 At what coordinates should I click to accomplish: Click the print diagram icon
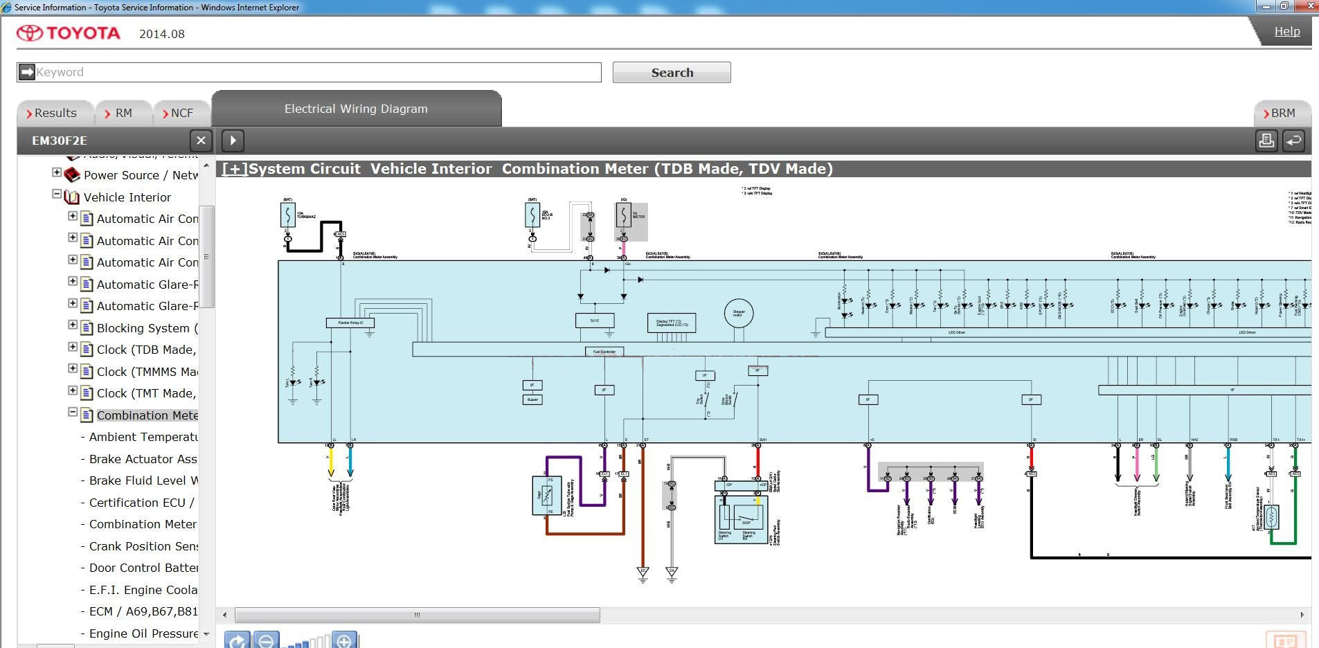click(1266, 141)
